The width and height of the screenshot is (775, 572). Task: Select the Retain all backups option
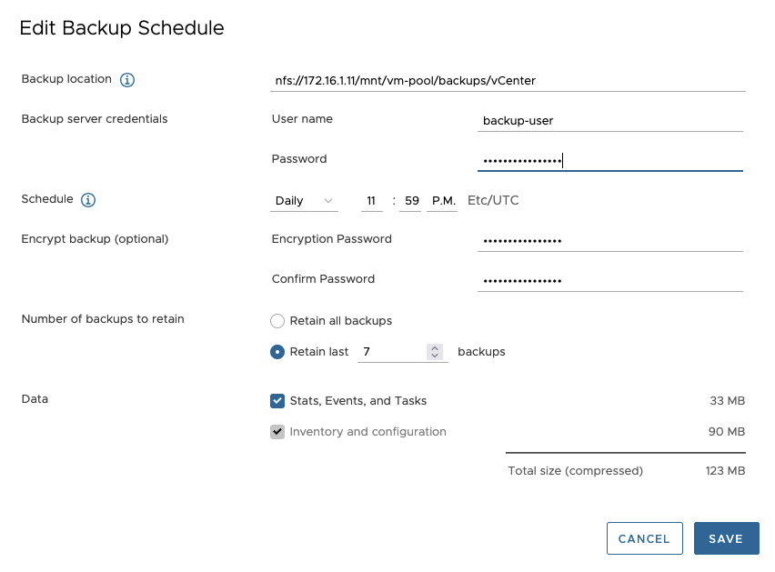click(x=277, y=321)
